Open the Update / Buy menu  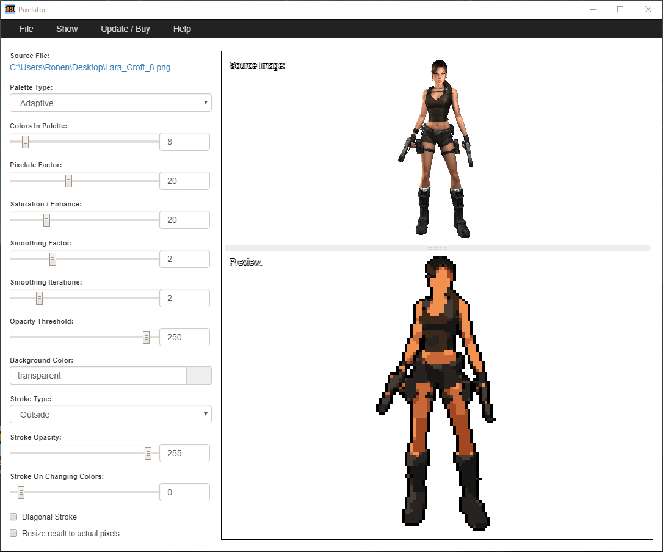[x=125, y=29]
